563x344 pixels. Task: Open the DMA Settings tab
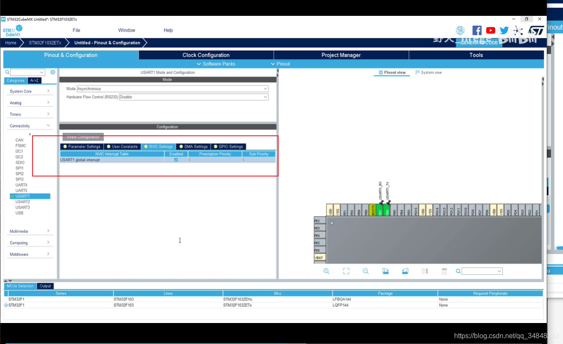tap(193, 147)
